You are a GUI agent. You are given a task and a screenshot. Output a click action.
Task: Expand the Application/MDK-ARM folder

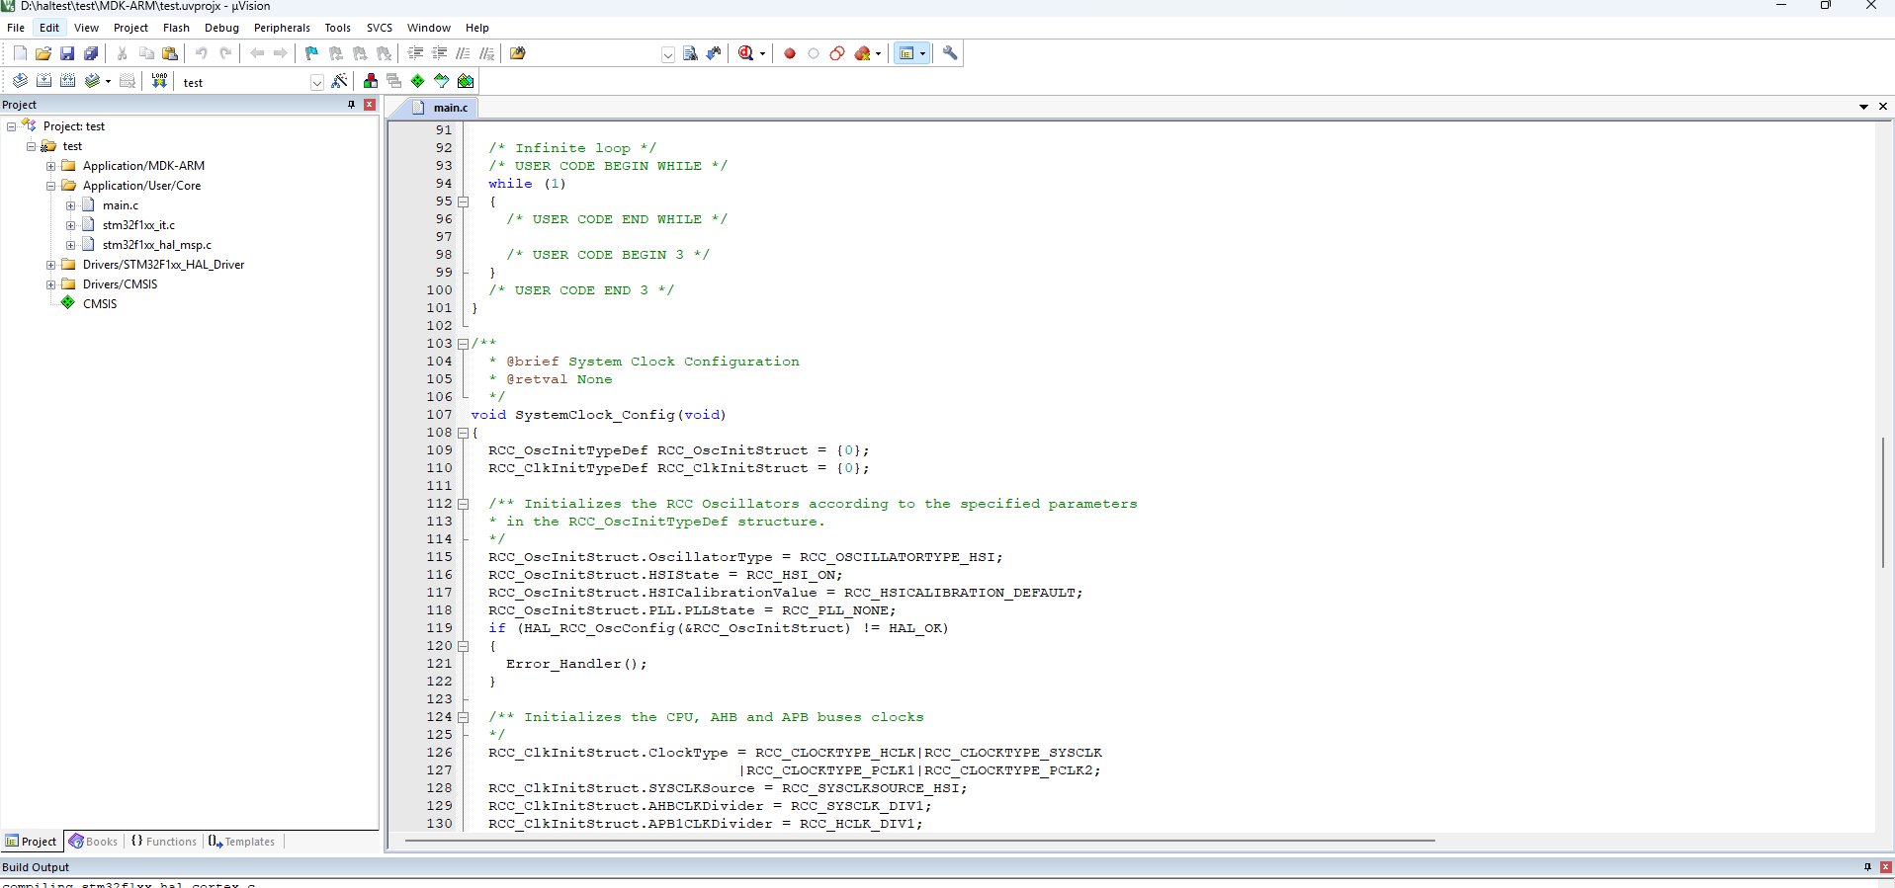pos(51,166)
